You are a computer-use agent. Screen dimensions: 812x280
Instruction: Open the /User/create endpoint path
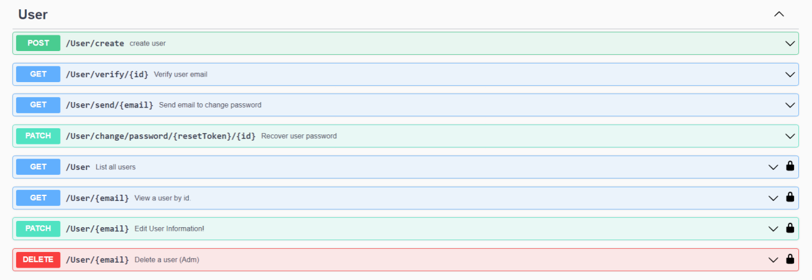[x=95, y=44]
